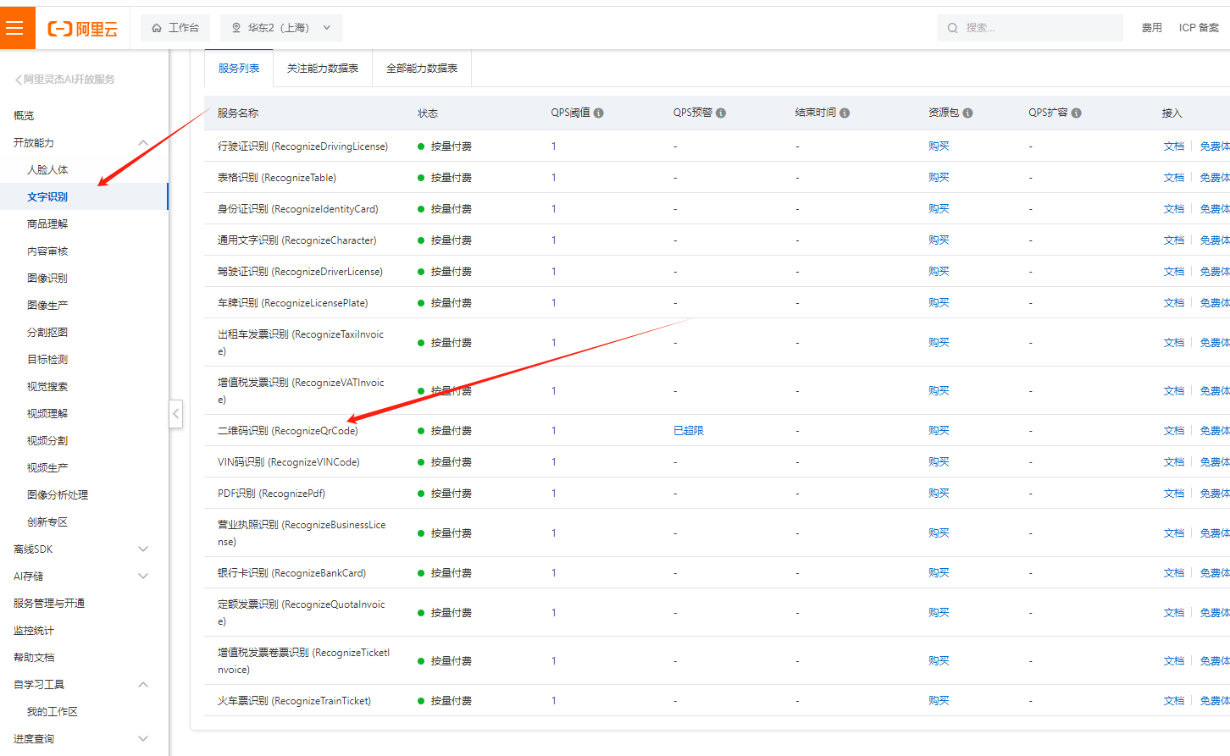Click 按量付费 status in RecognizeTable row

click(451, 178)
